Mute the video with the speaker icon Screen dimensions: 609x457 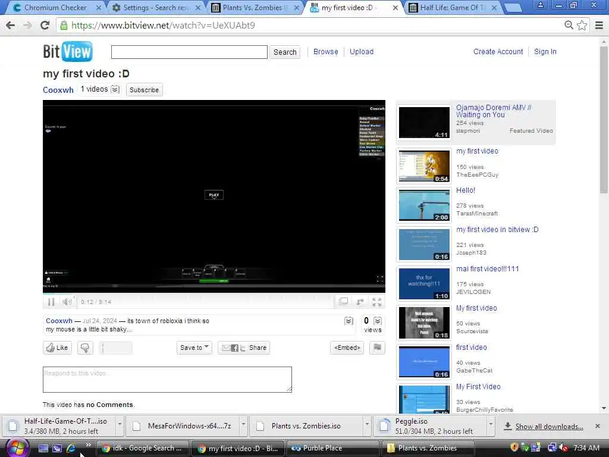[x=67, y=302]
